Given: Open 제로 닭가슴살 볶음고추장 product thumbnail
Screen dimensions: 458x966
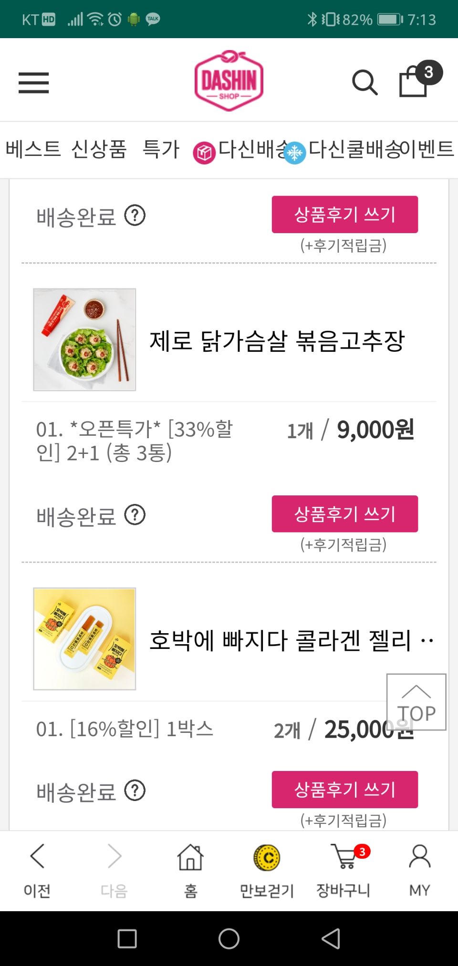Looking at the screenshot, I should [x=84, y=339].
